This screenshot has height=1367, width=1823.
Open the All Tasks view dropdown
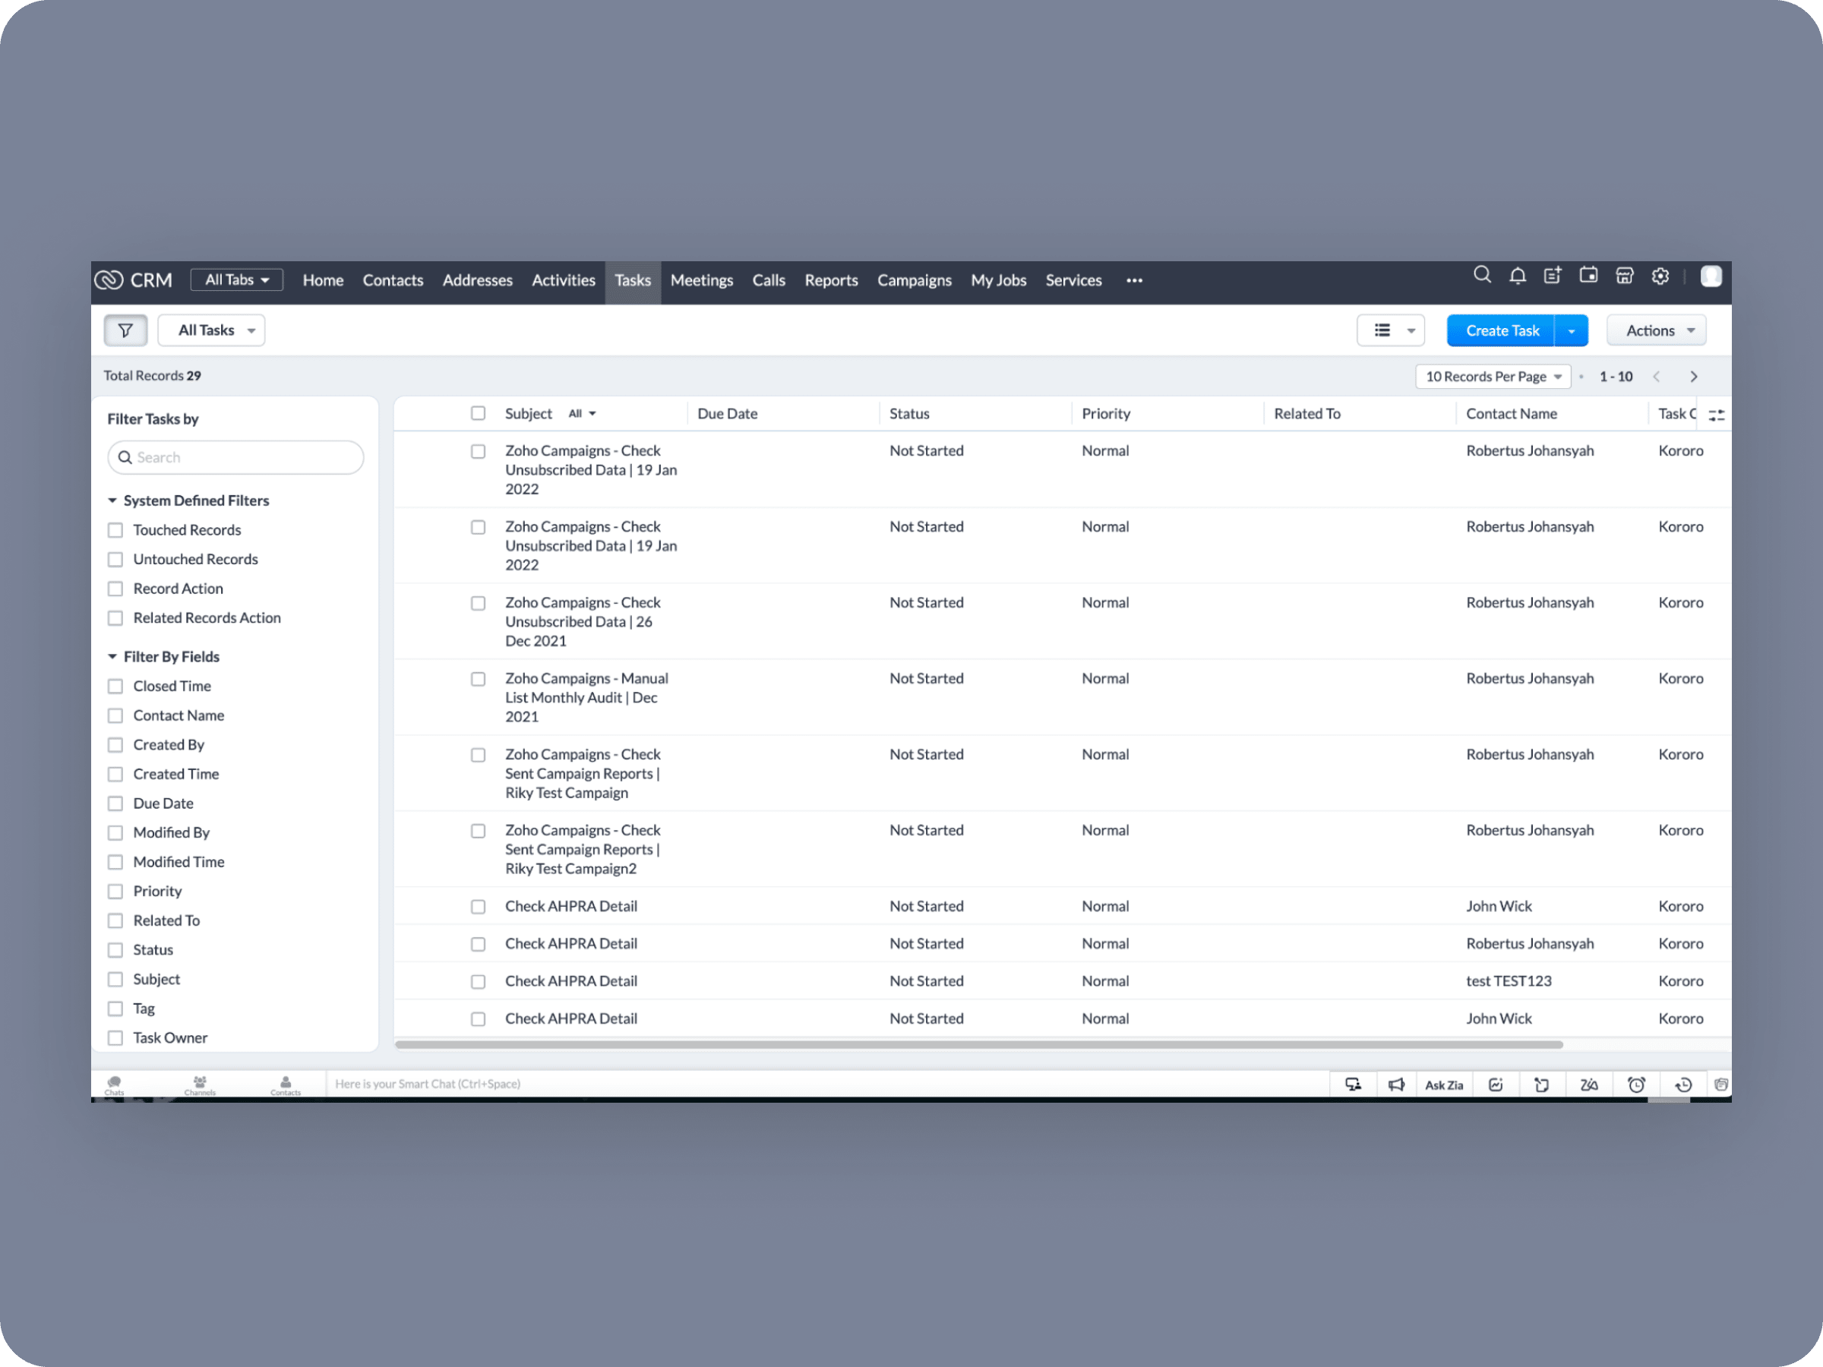coord(212,330)
